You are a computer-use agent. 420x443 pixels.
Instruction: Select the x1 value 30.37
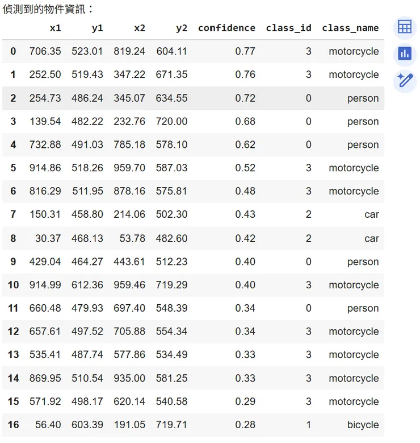click(48, 238)
